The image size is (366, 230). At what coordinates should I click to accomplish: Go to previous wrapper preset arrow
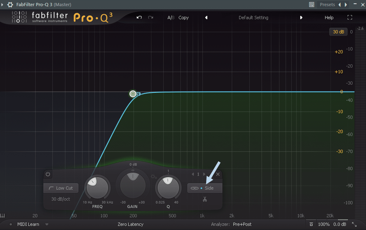(x=340, y=4)
